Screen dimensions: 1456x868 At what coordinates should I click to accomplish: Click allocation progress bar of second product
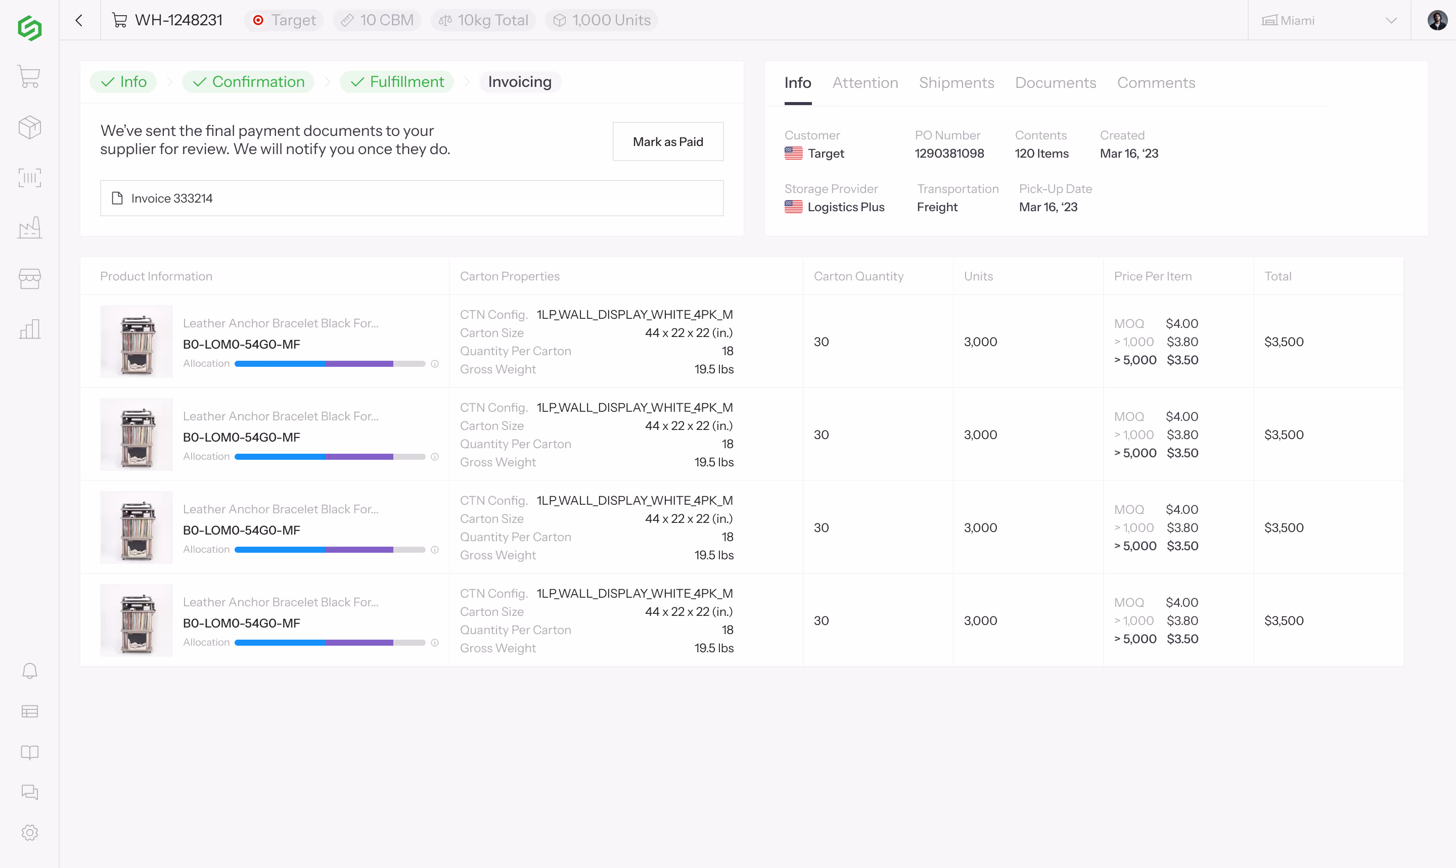tap(330, 457)
